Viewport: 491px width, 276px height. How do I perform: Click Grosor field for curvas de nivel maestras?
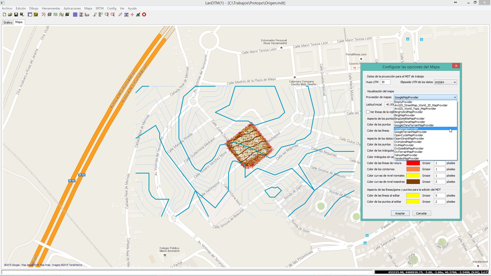(x=440, y=182)
